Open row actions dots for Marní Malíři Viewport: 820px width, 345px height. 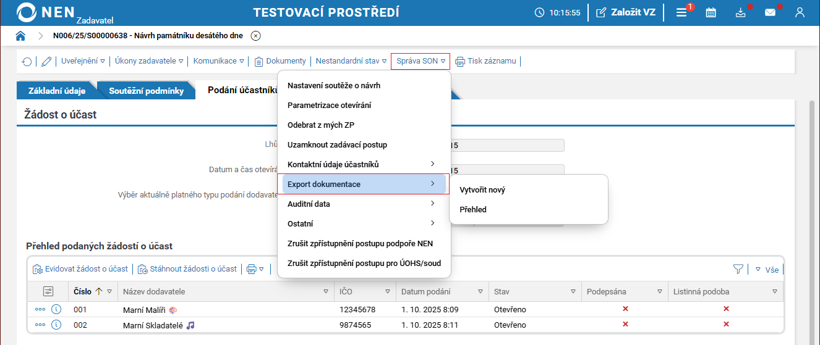40,309
